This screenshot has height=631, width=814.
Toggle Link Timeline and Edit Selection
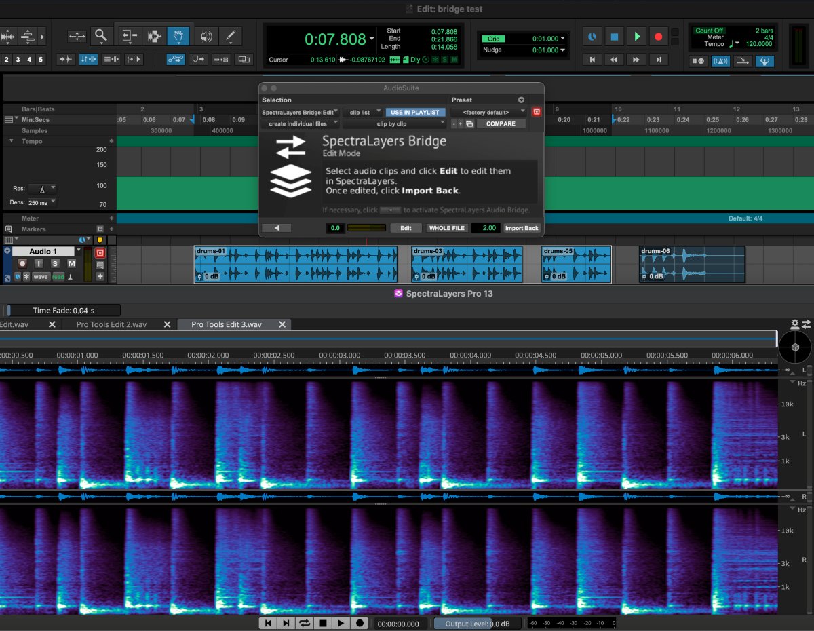88,60
